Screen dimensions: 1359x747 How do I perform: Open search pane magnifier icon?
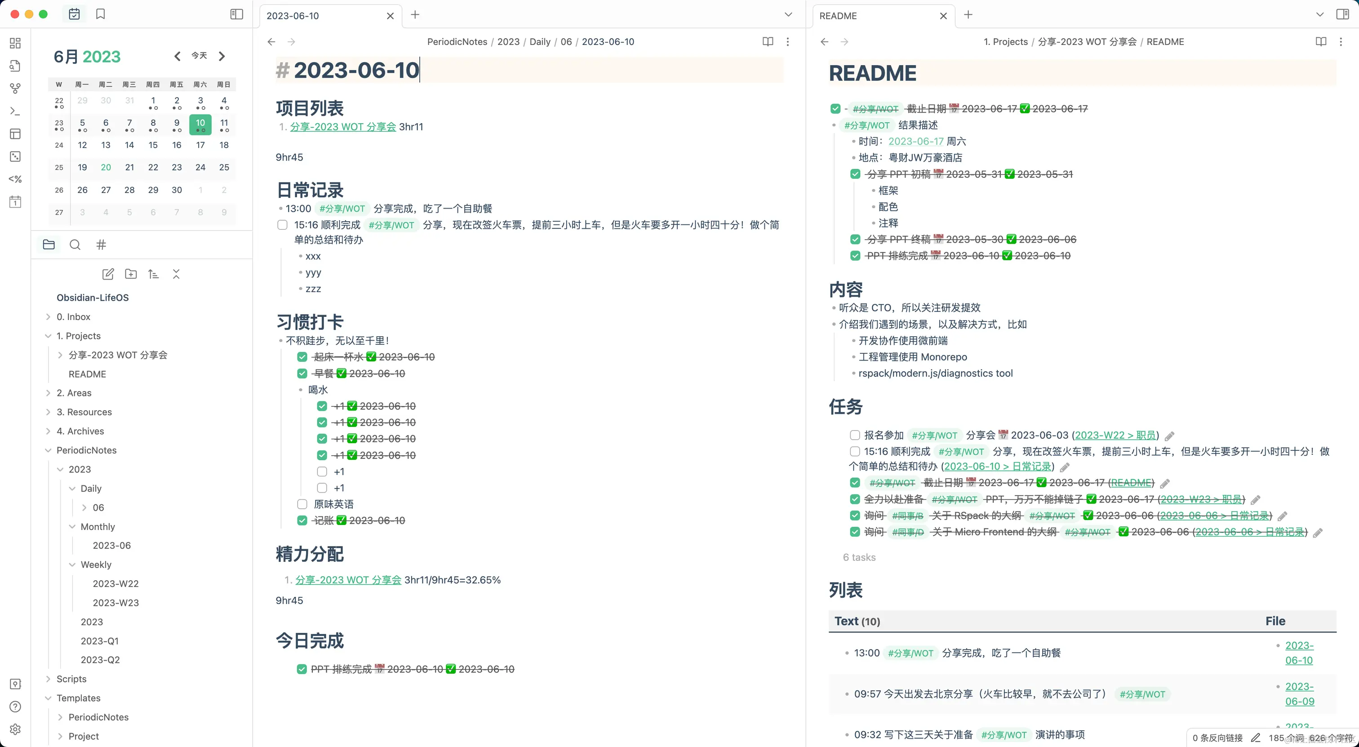(x=75, y=245)
